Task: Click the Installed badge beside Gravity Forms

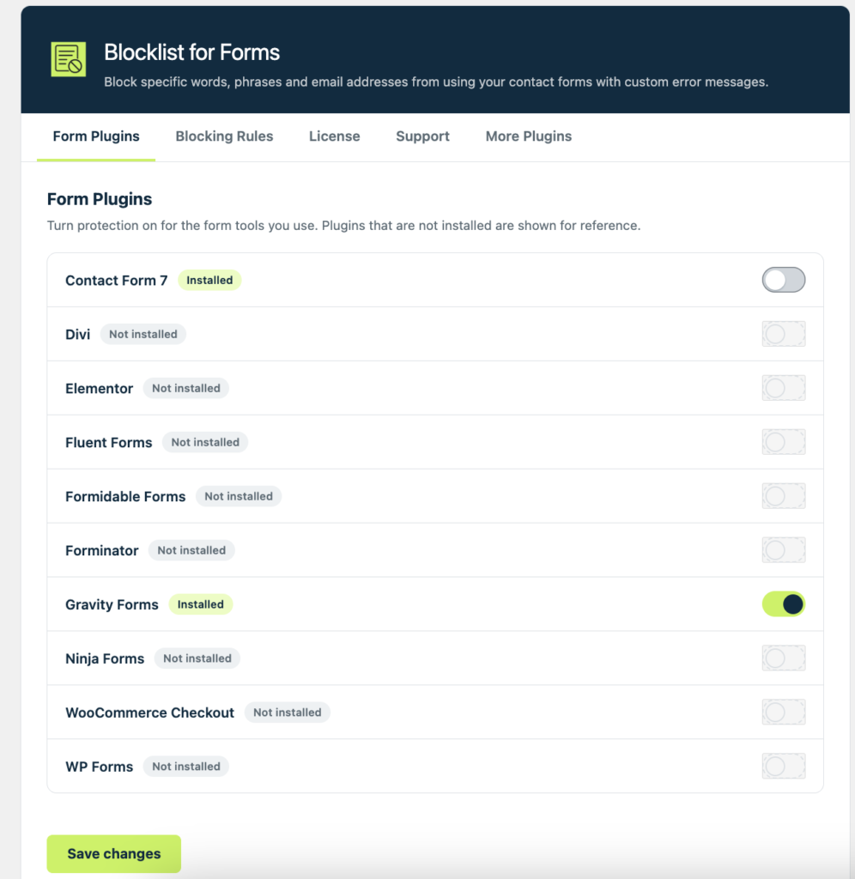Action: click(x=201, y=604)
